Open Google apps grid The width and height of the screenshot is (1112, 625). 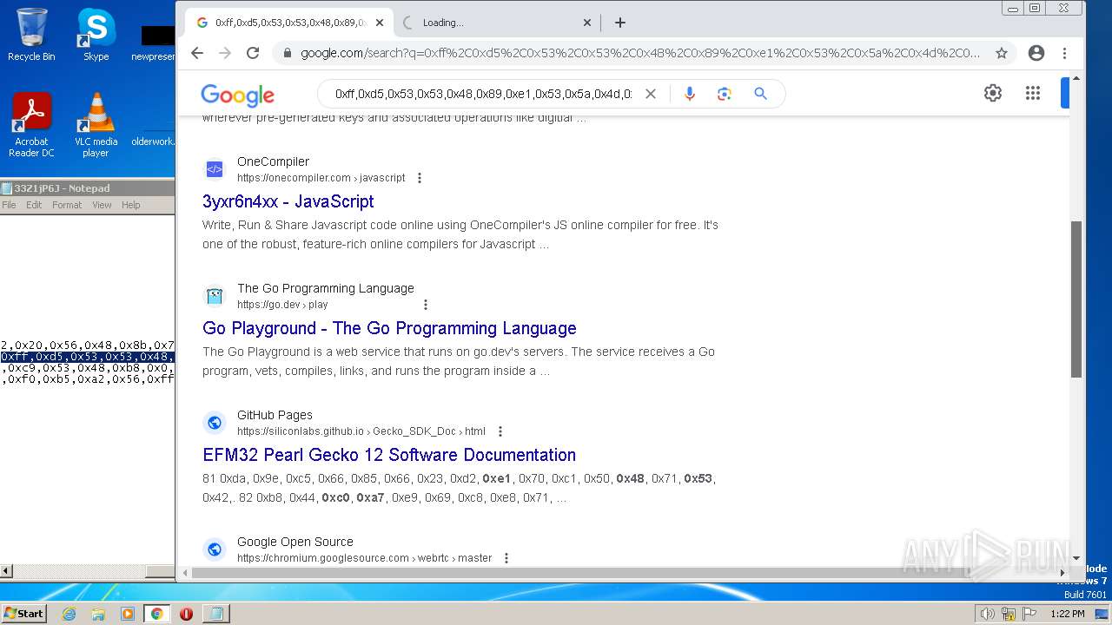(1032, 93)
